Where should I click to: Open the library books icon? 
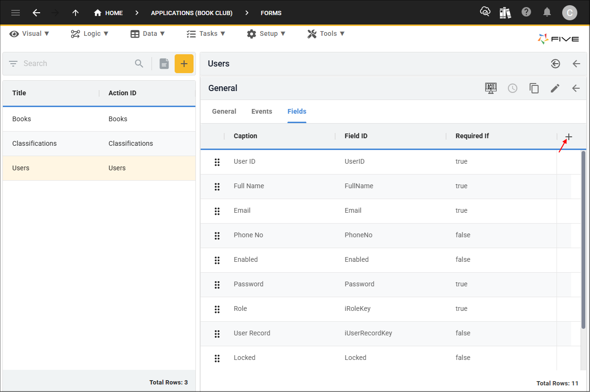(x=506, y=12)
